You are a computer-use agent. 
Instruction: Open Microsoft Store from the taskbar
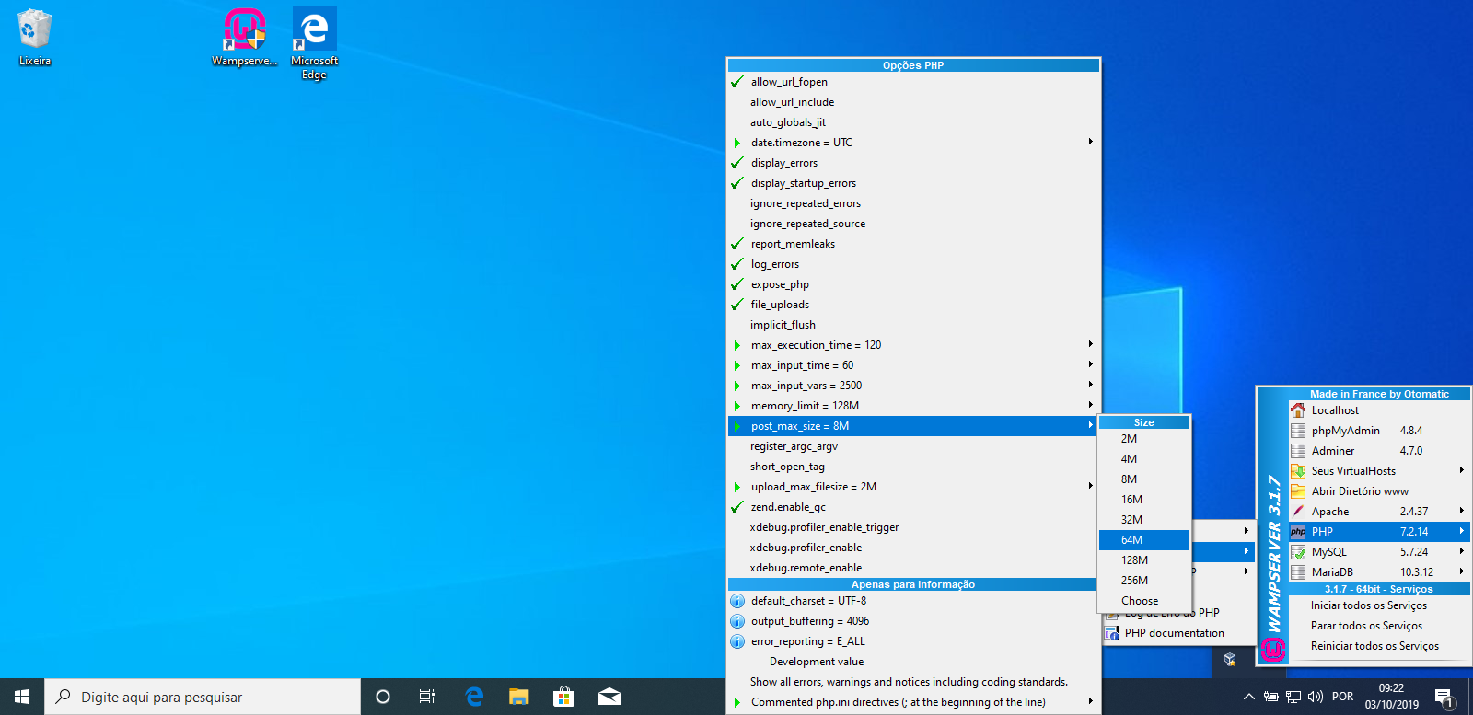click(563, 697)
